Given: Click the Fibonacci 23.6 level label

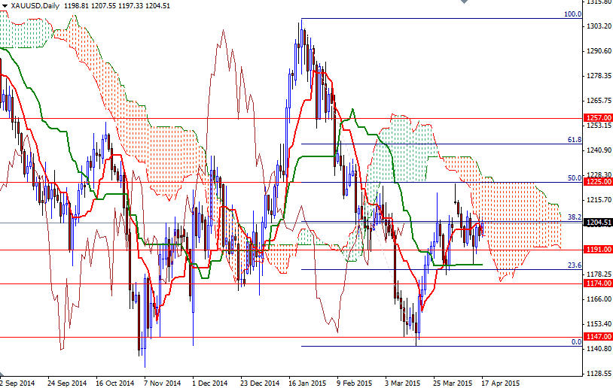Looking at the screenshot, I should pyautogui.click(x=574, y=265).
